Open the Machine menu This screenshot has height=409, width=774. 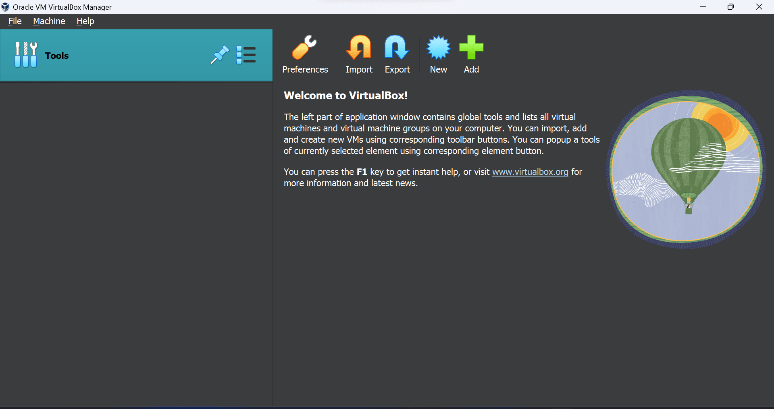(x=49, y=21)
